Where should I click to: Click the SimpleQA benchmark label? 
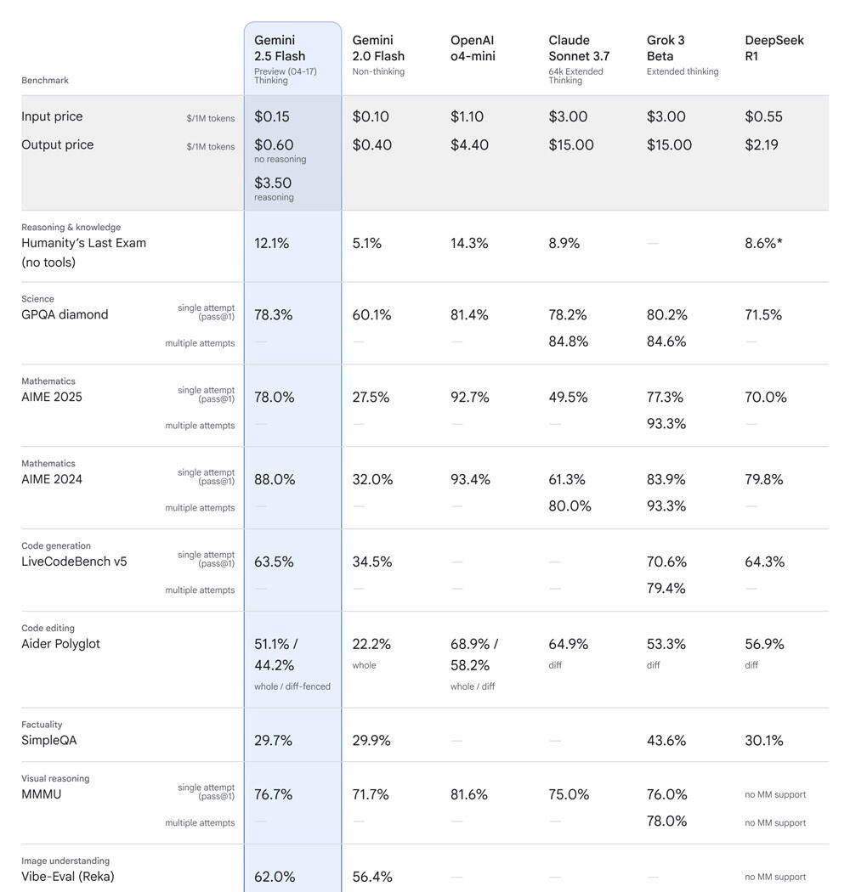(49, 740)
